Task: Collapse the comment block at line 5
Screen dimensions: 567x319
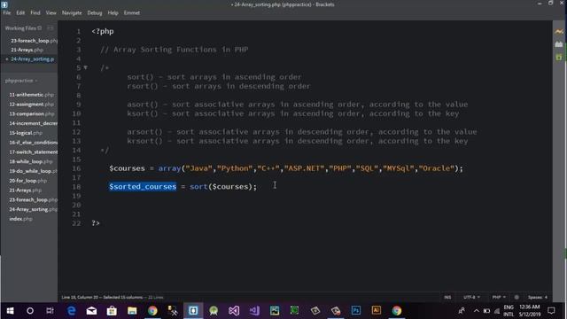Action: 85,67
